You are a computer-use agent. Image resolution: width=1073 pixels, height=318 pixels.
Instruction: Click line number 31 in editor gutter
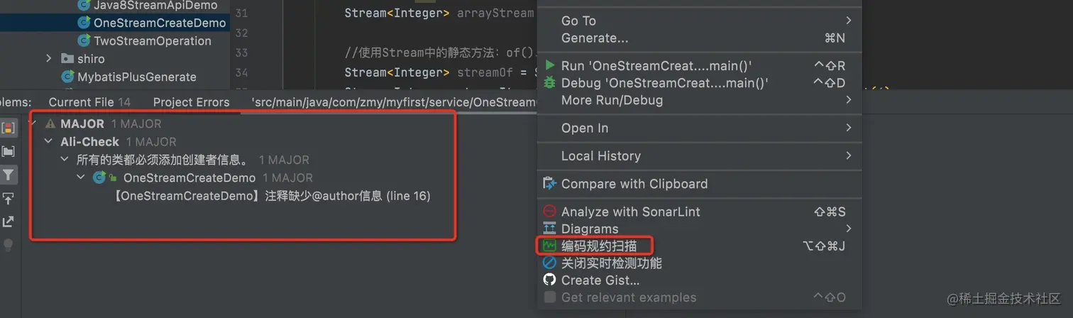tap(241, 13)
